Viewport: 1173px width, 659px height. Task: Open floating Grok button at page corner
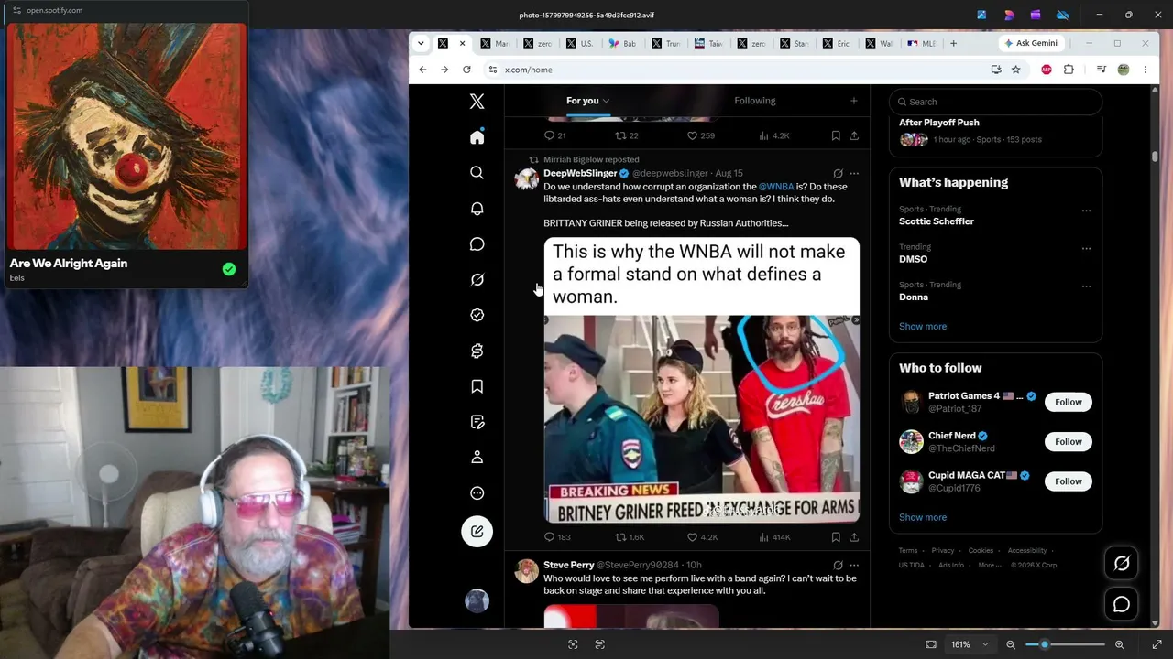coord(1122,564)
